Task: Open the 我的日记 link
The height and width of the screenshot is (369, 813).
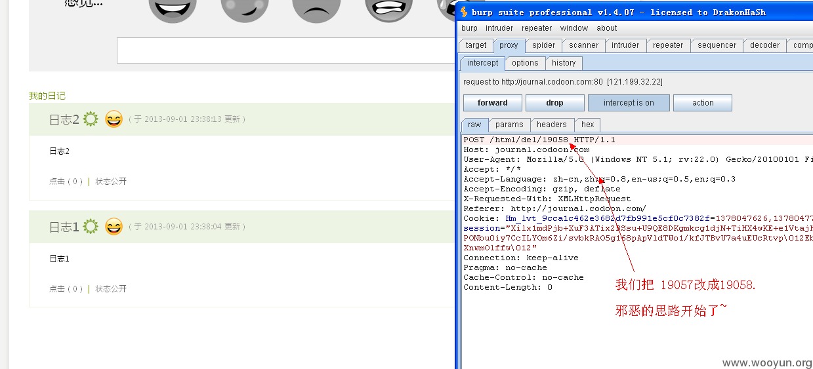Action: point(47,96)
